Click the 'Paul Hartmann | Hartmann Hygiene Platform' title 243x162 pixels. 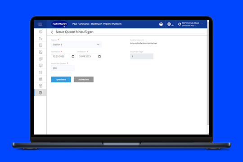(97, 24)
